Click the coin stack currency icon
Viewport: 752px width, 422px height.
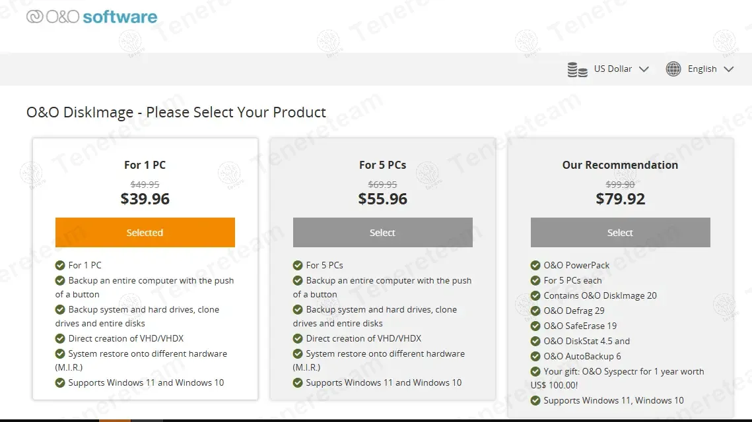coord(577,69)
